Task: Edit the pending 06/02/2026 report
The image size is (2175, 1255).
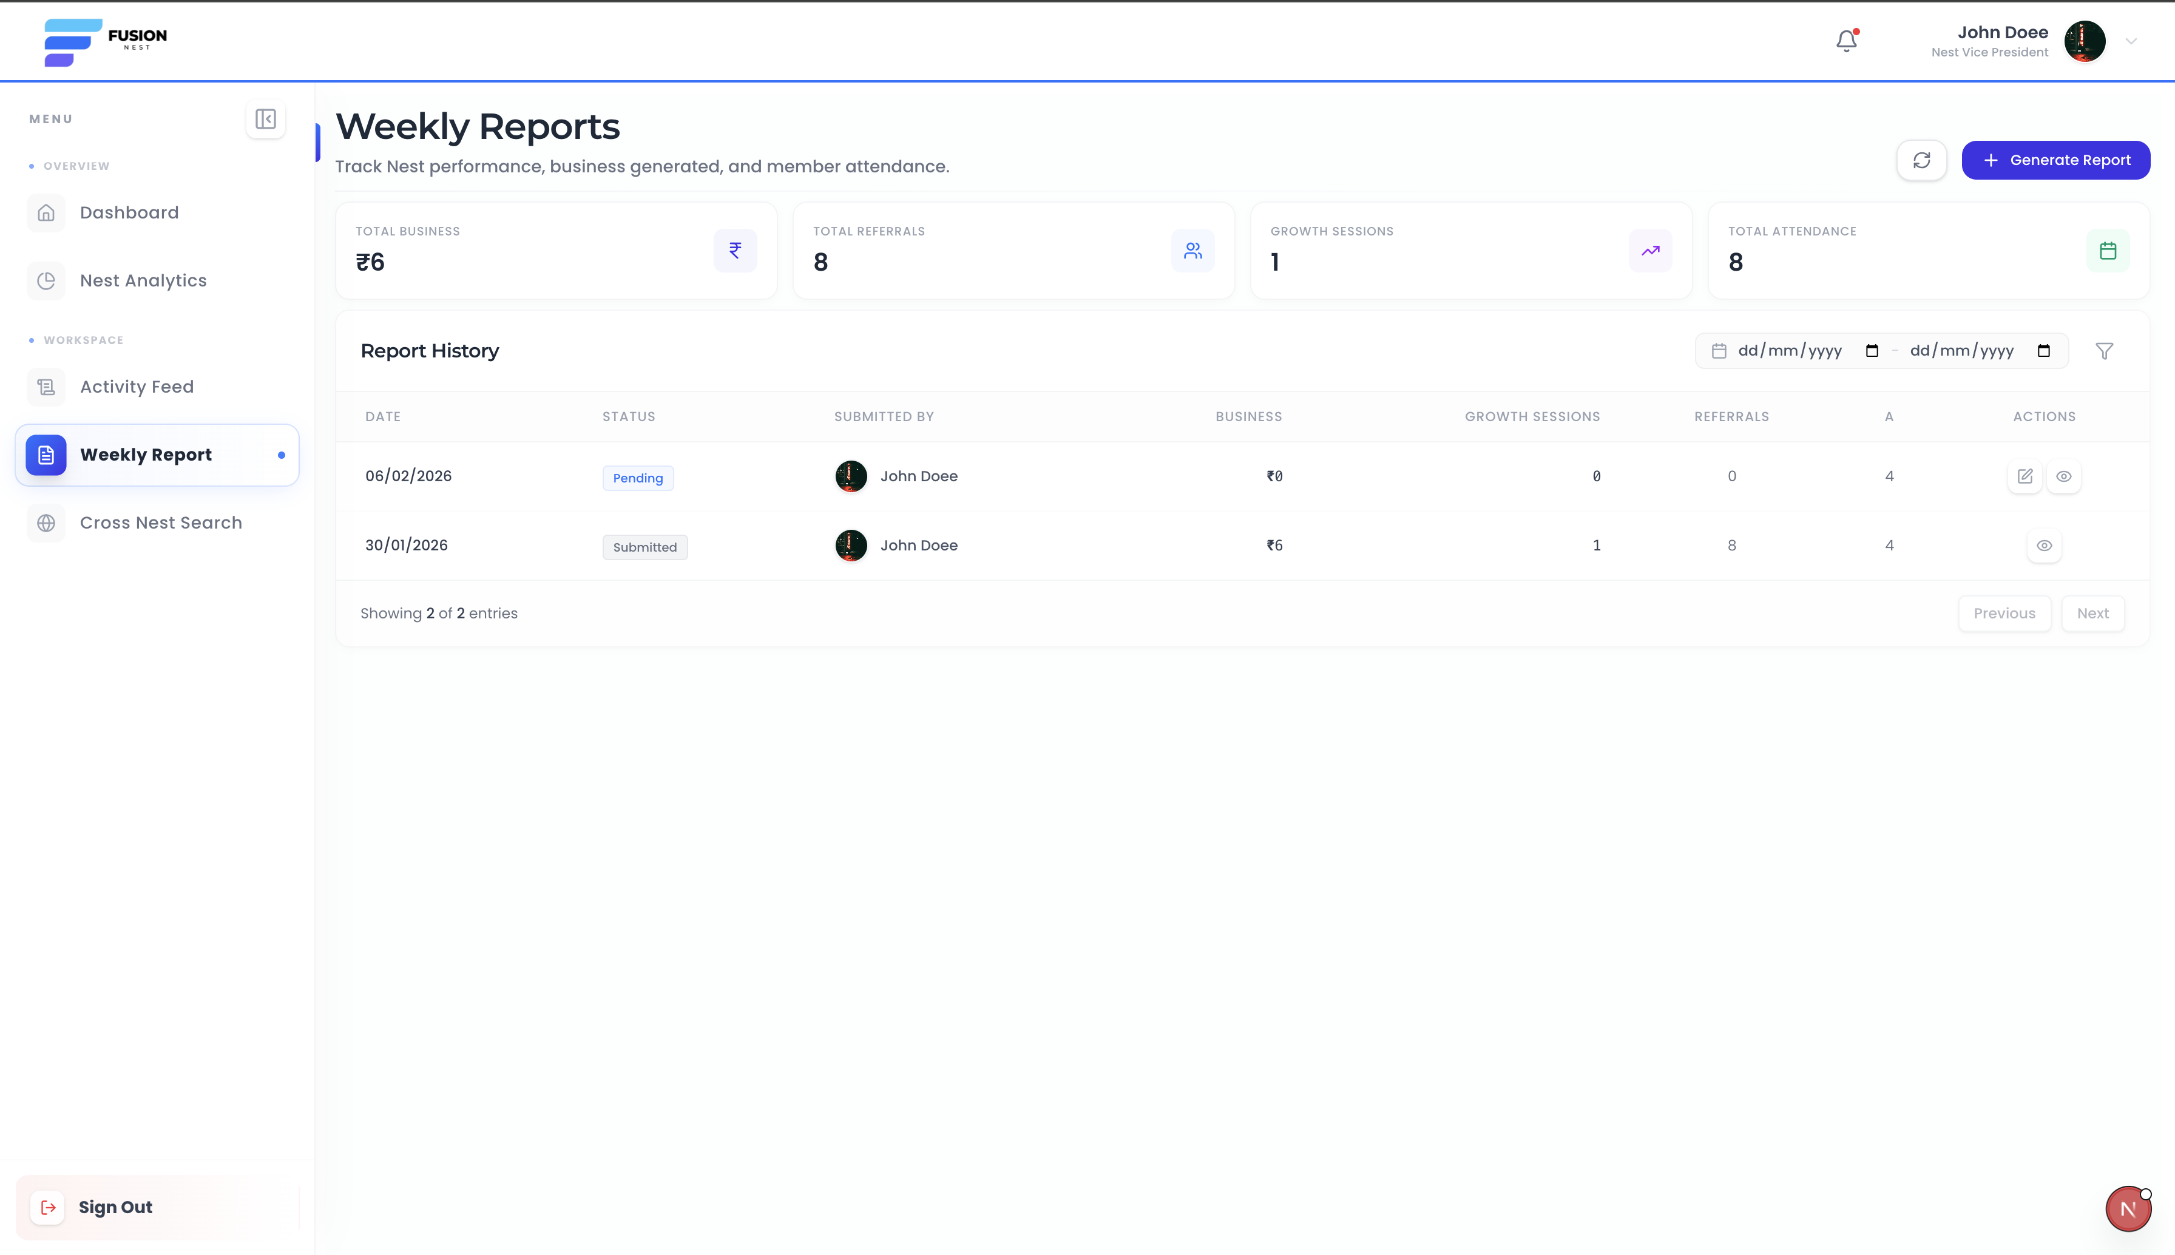Action: [2026, 476]
